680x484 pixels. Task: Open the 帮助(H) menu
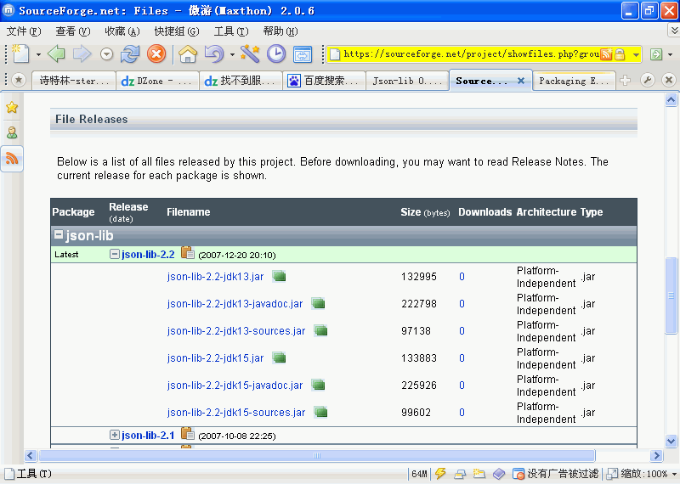(280, 31)
